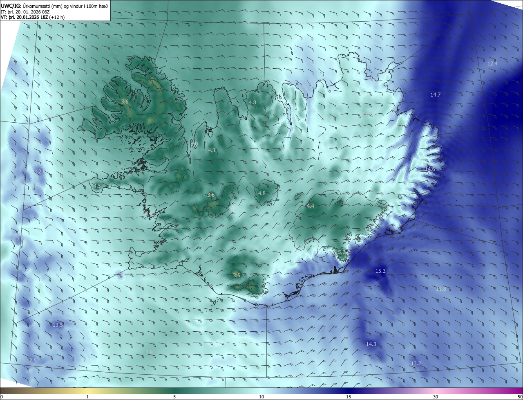Image resolution: width=523 pixels, height=400 pixels.
Task: Click the 15.3 precipitation maximum label
Action: pos(380,271)
